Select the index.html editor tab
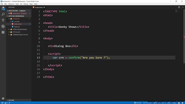 pos(38,7)
